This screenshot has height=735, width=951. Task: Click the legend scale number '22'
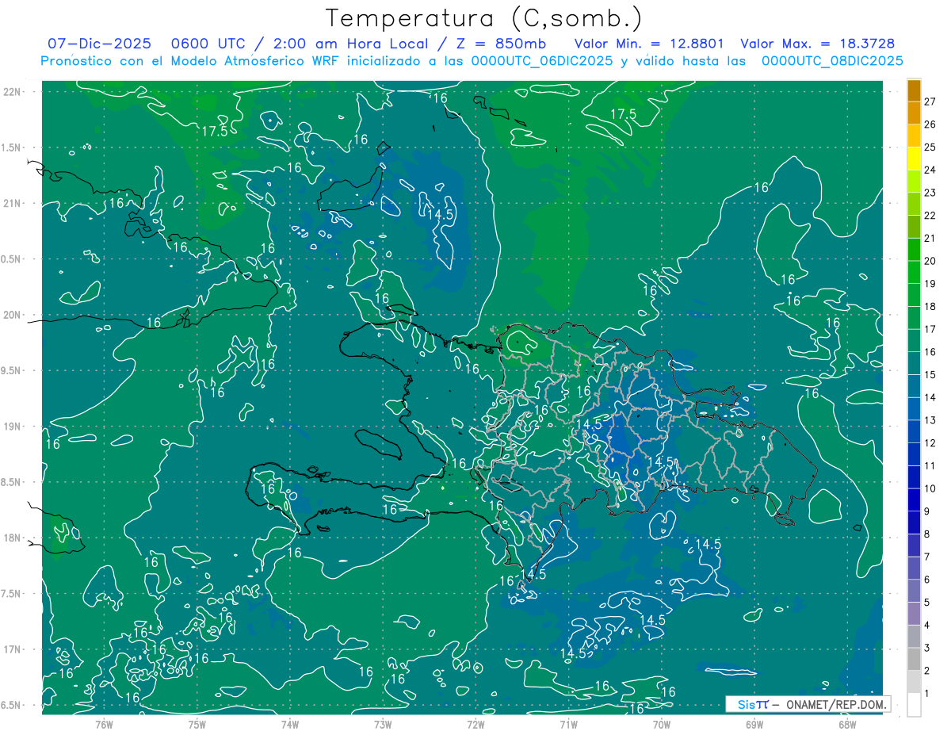click(930, 216)
